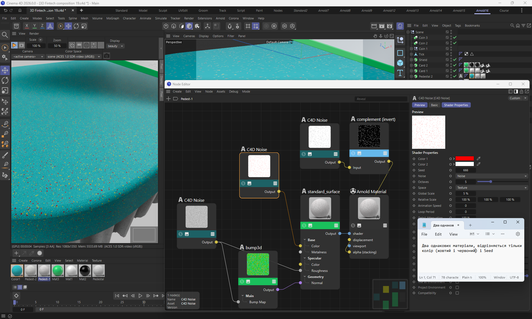Image resolution: width=532 pixels, height=319 pixels.
Task: Expand the Coin 1 object in tree
Action: 411,49
